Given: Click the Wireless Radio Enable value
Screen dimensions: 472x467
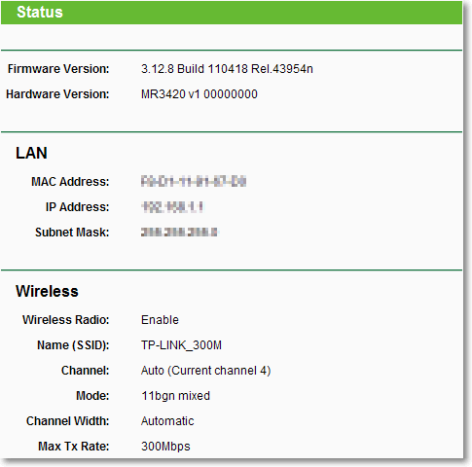Looking at the screenshot, I should coord(160,320).
